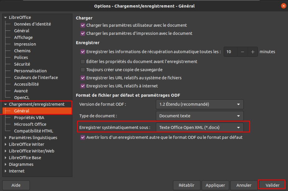
Task: Open the ODF format version dropdown
Action: [x=200, y=104]
